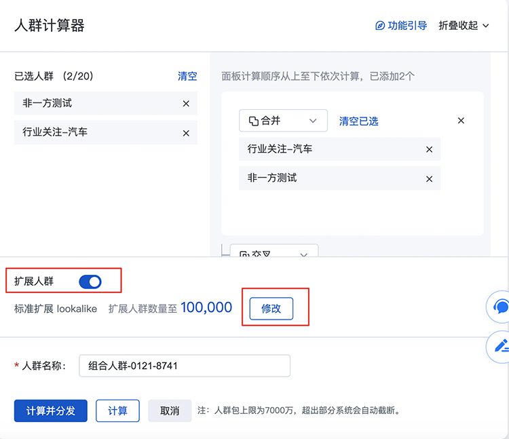Open the customer service chat icon
Viewport: 509px width, 439px height.
501,307
